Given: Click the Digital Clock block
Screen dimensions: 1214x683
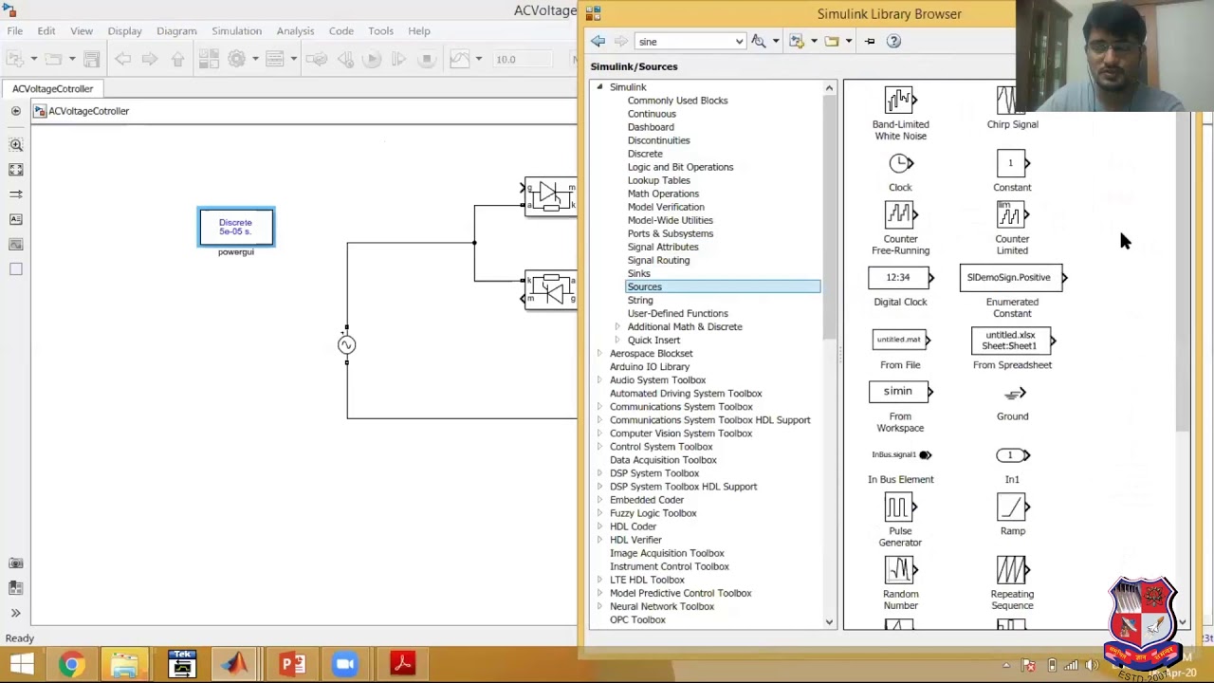Looking at the screenshot, I should click(x=899, y=277).
